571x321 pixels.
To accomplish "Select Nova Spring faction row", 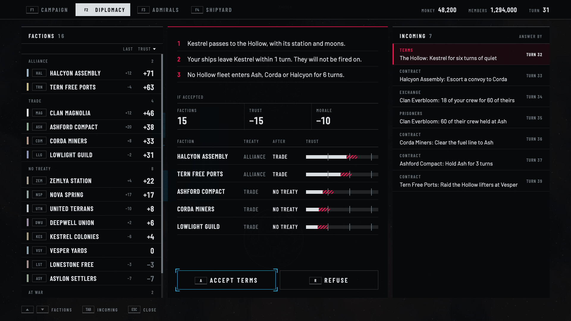I will pyautogui.click(x=91, y=195).
